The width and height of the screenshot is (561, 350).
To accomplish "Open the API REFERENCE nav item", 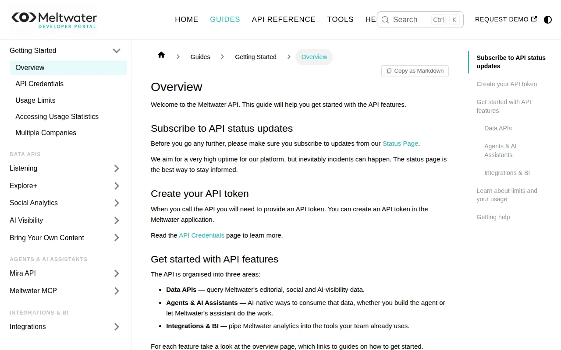I will pyautogui.click(x=284, y=19).
